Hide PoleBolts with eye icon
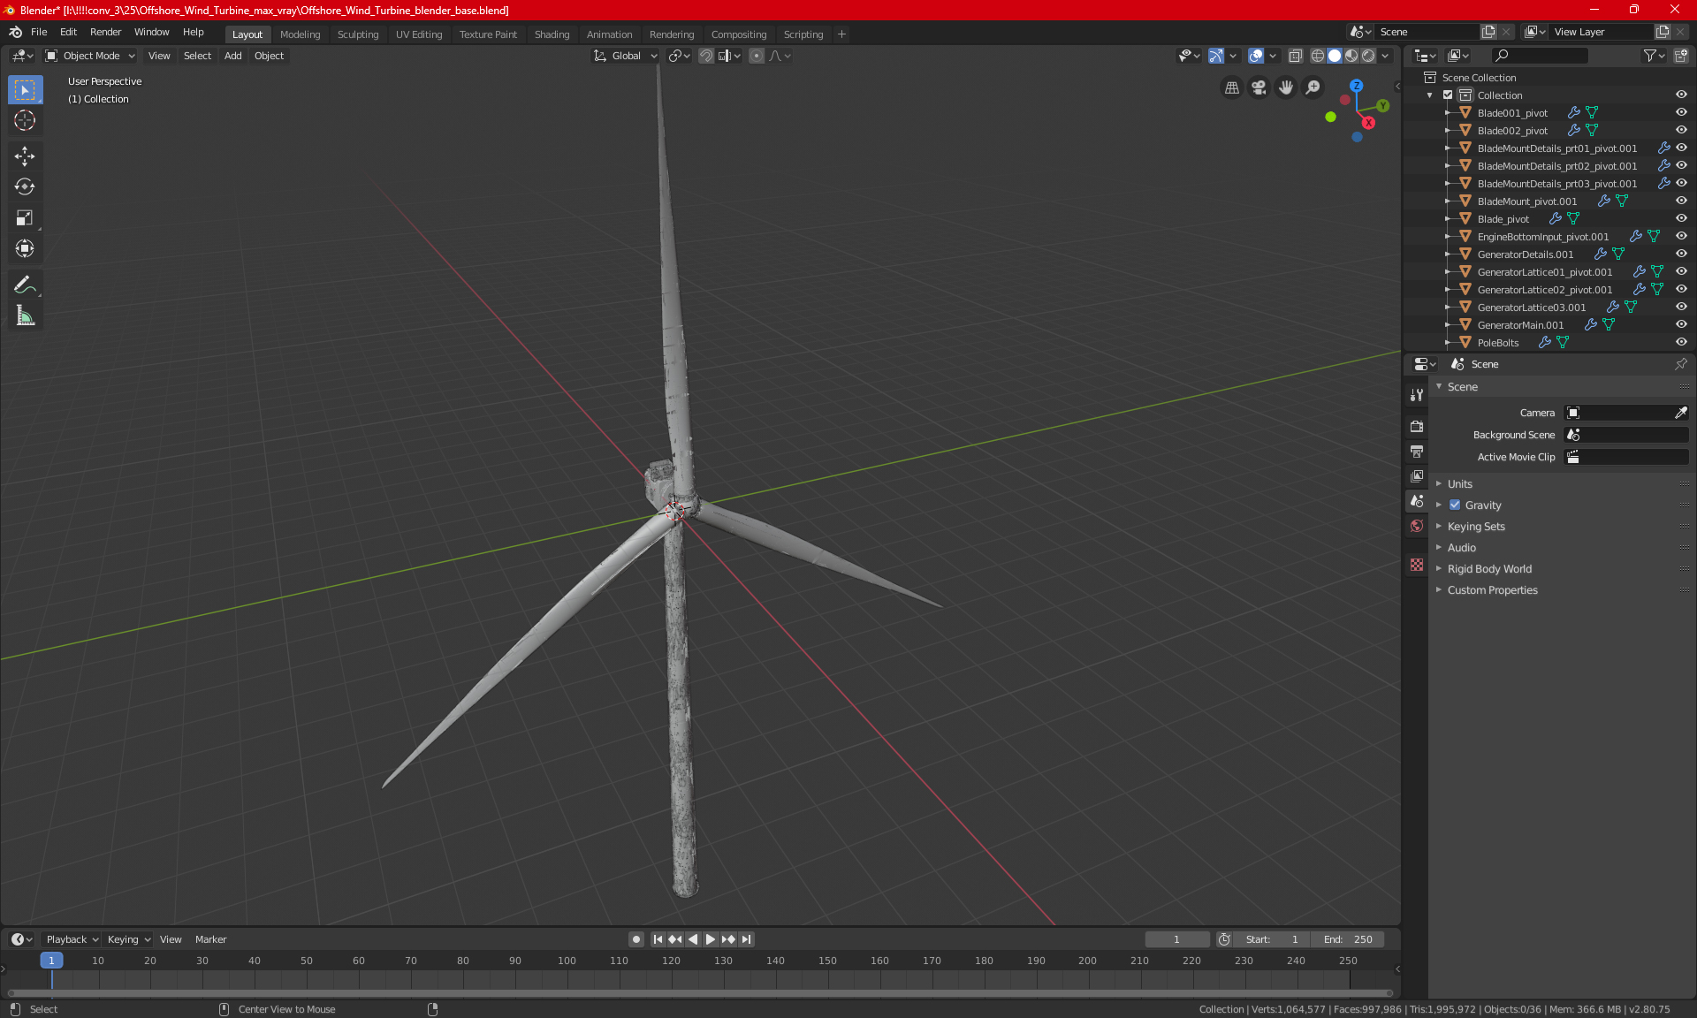This screenshot has width=1697, height=1018. pyautogui.click(x=1681, y=343)
